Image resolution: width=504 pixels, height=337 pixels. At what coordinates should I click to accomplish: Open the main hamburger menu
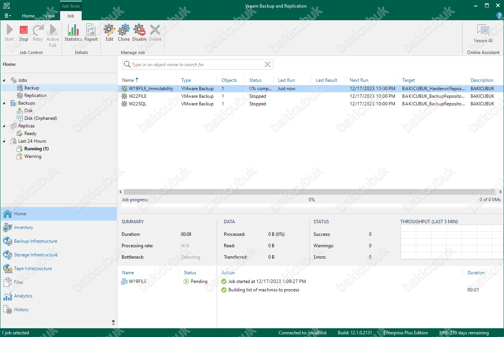[8, 16]
